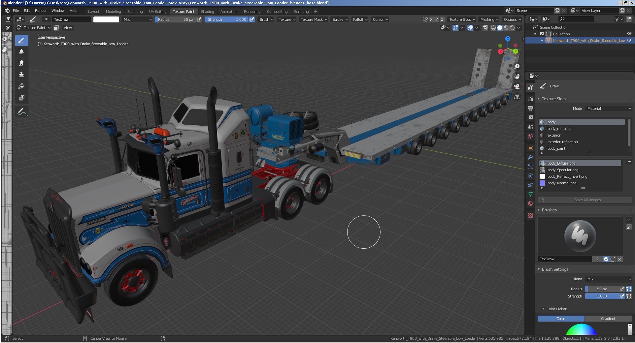Click brush color swatch in header

106,19
